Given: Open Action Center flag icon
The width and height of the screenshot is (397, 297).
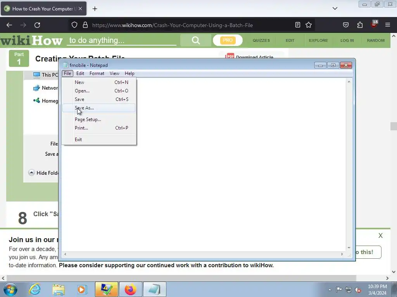Looking at the screenshot, I should point(339,290).
